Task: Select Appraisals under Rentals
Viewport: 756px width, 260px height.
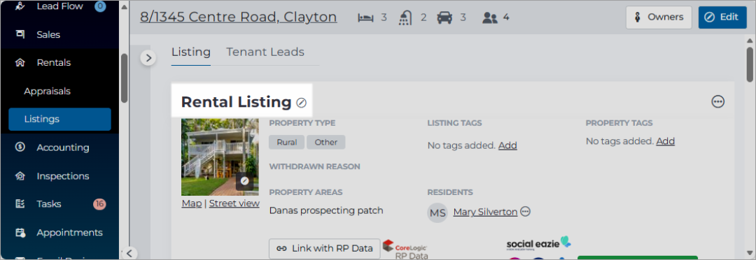Action: 48,91
